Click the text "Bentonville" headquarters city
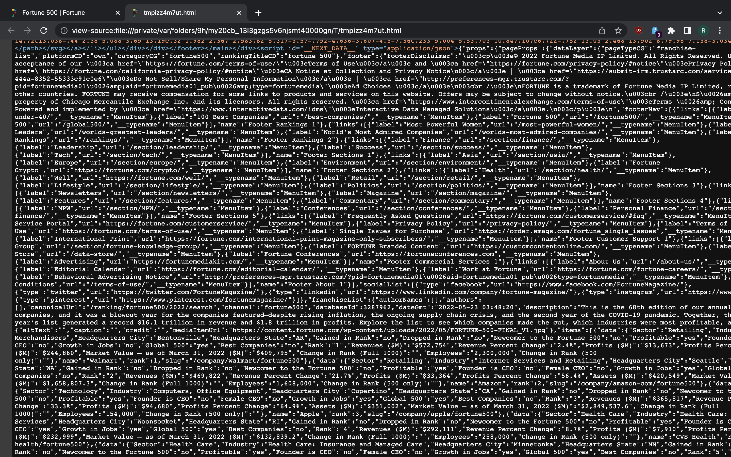Screen dimensions: 731x457 179,338
